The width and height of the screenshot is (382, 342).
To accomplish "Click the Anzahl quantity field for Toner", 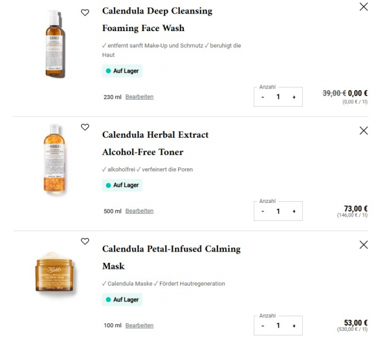I will point(278,211).
